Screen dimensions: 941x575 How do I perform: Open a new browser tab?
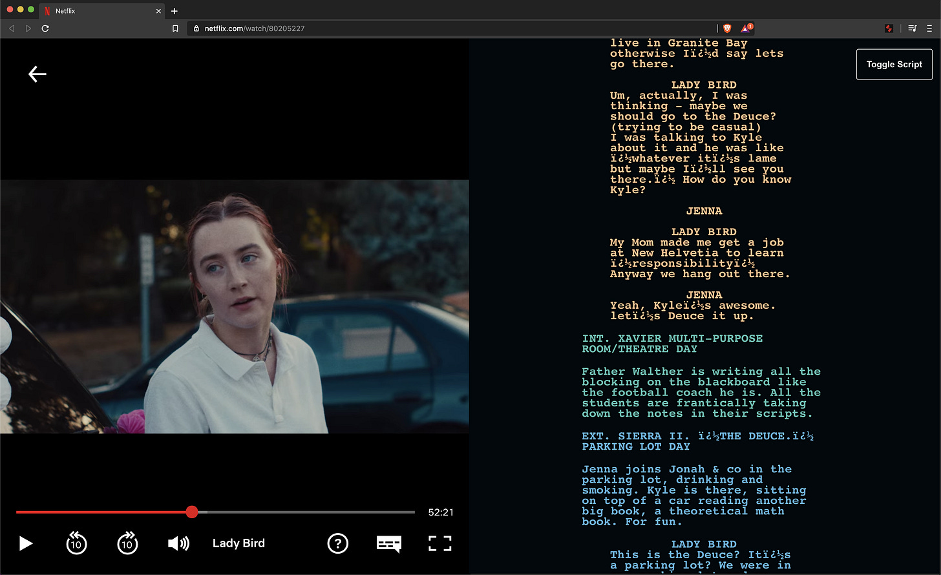click(x=174, y=11)
